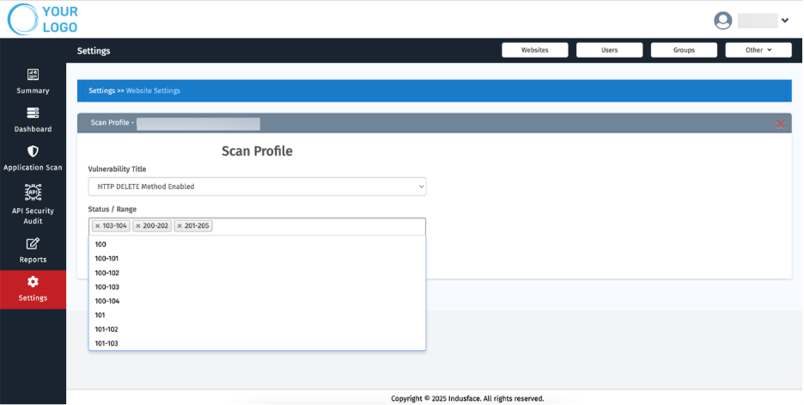The height and width of the screenshot is (405, 804).
Task: Open Application Scan shield icon
Action: tap(33, 151)
